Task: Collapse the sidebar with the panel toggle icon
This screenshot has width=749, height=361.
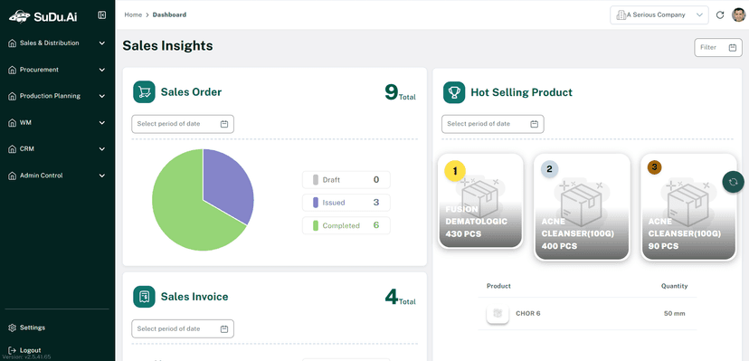Action: pyautogui.click(x=101, y=15)
